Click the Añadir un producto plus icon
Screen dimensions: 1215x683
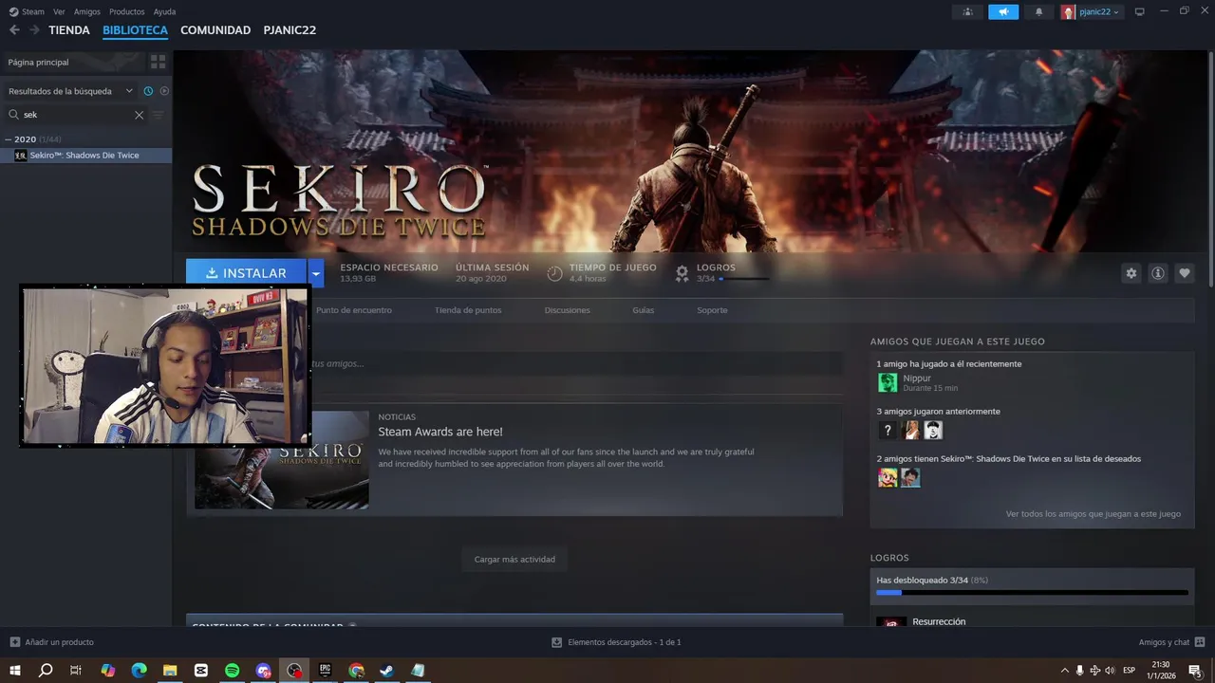[x=14, y=642]
